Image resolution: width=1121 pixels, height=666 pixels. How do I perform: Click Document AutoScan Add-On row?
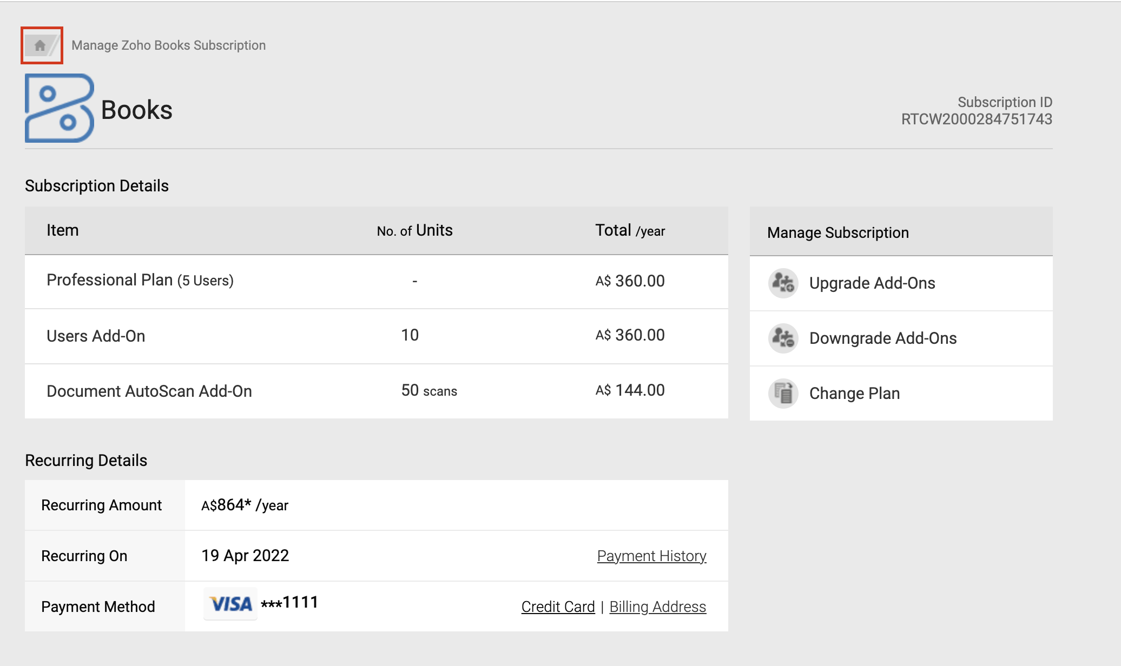[149, 391]
